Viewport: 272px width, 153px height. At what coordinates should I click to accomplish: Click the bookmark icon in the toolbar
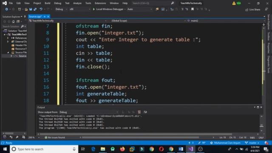pyautogui.click(x=193, y=9)
